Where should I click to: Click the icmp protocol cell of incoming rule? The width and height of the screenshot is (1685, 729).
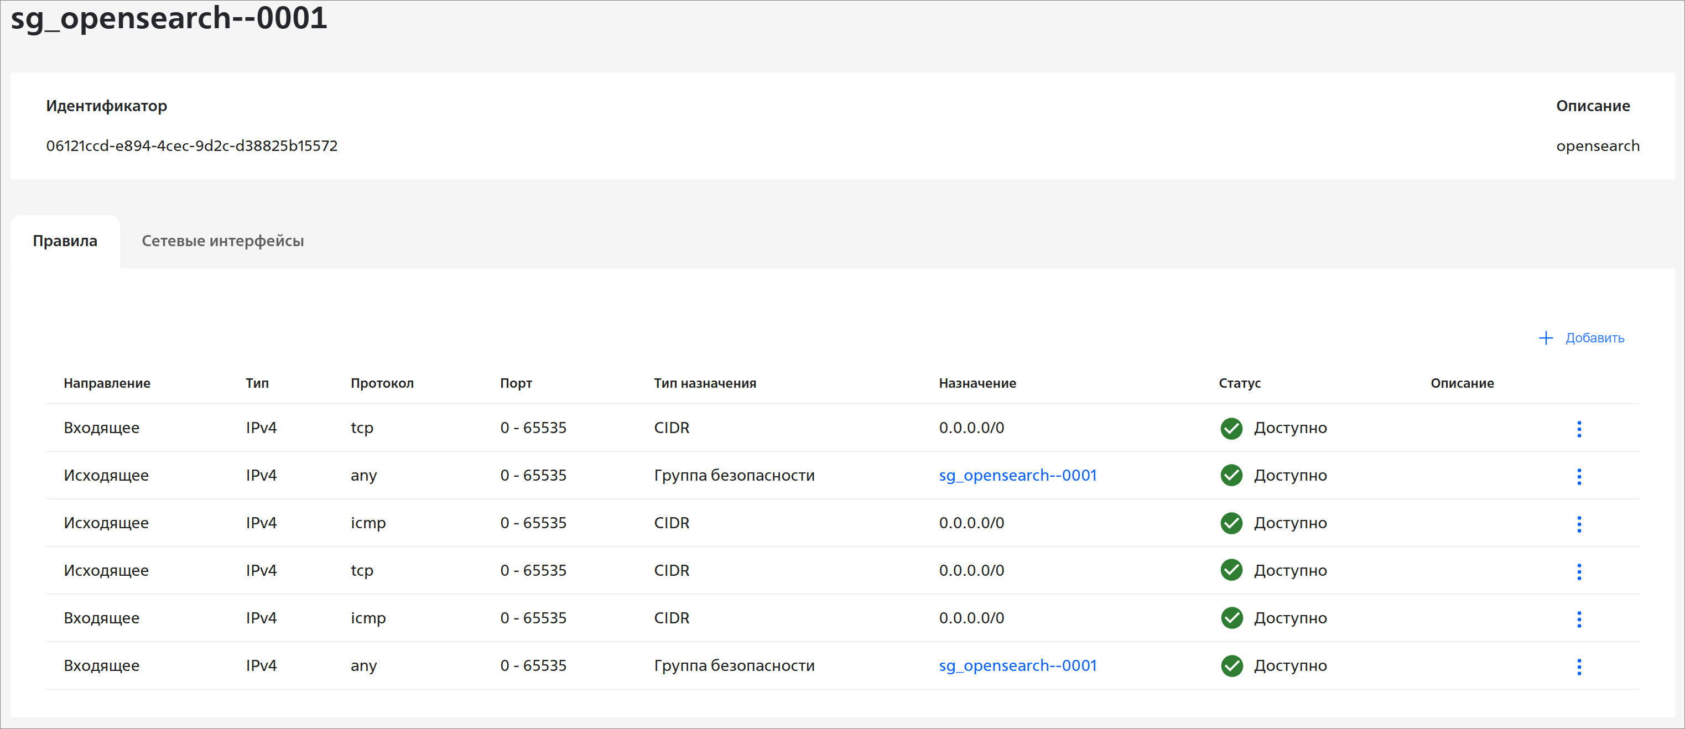(x=368, y=618)
